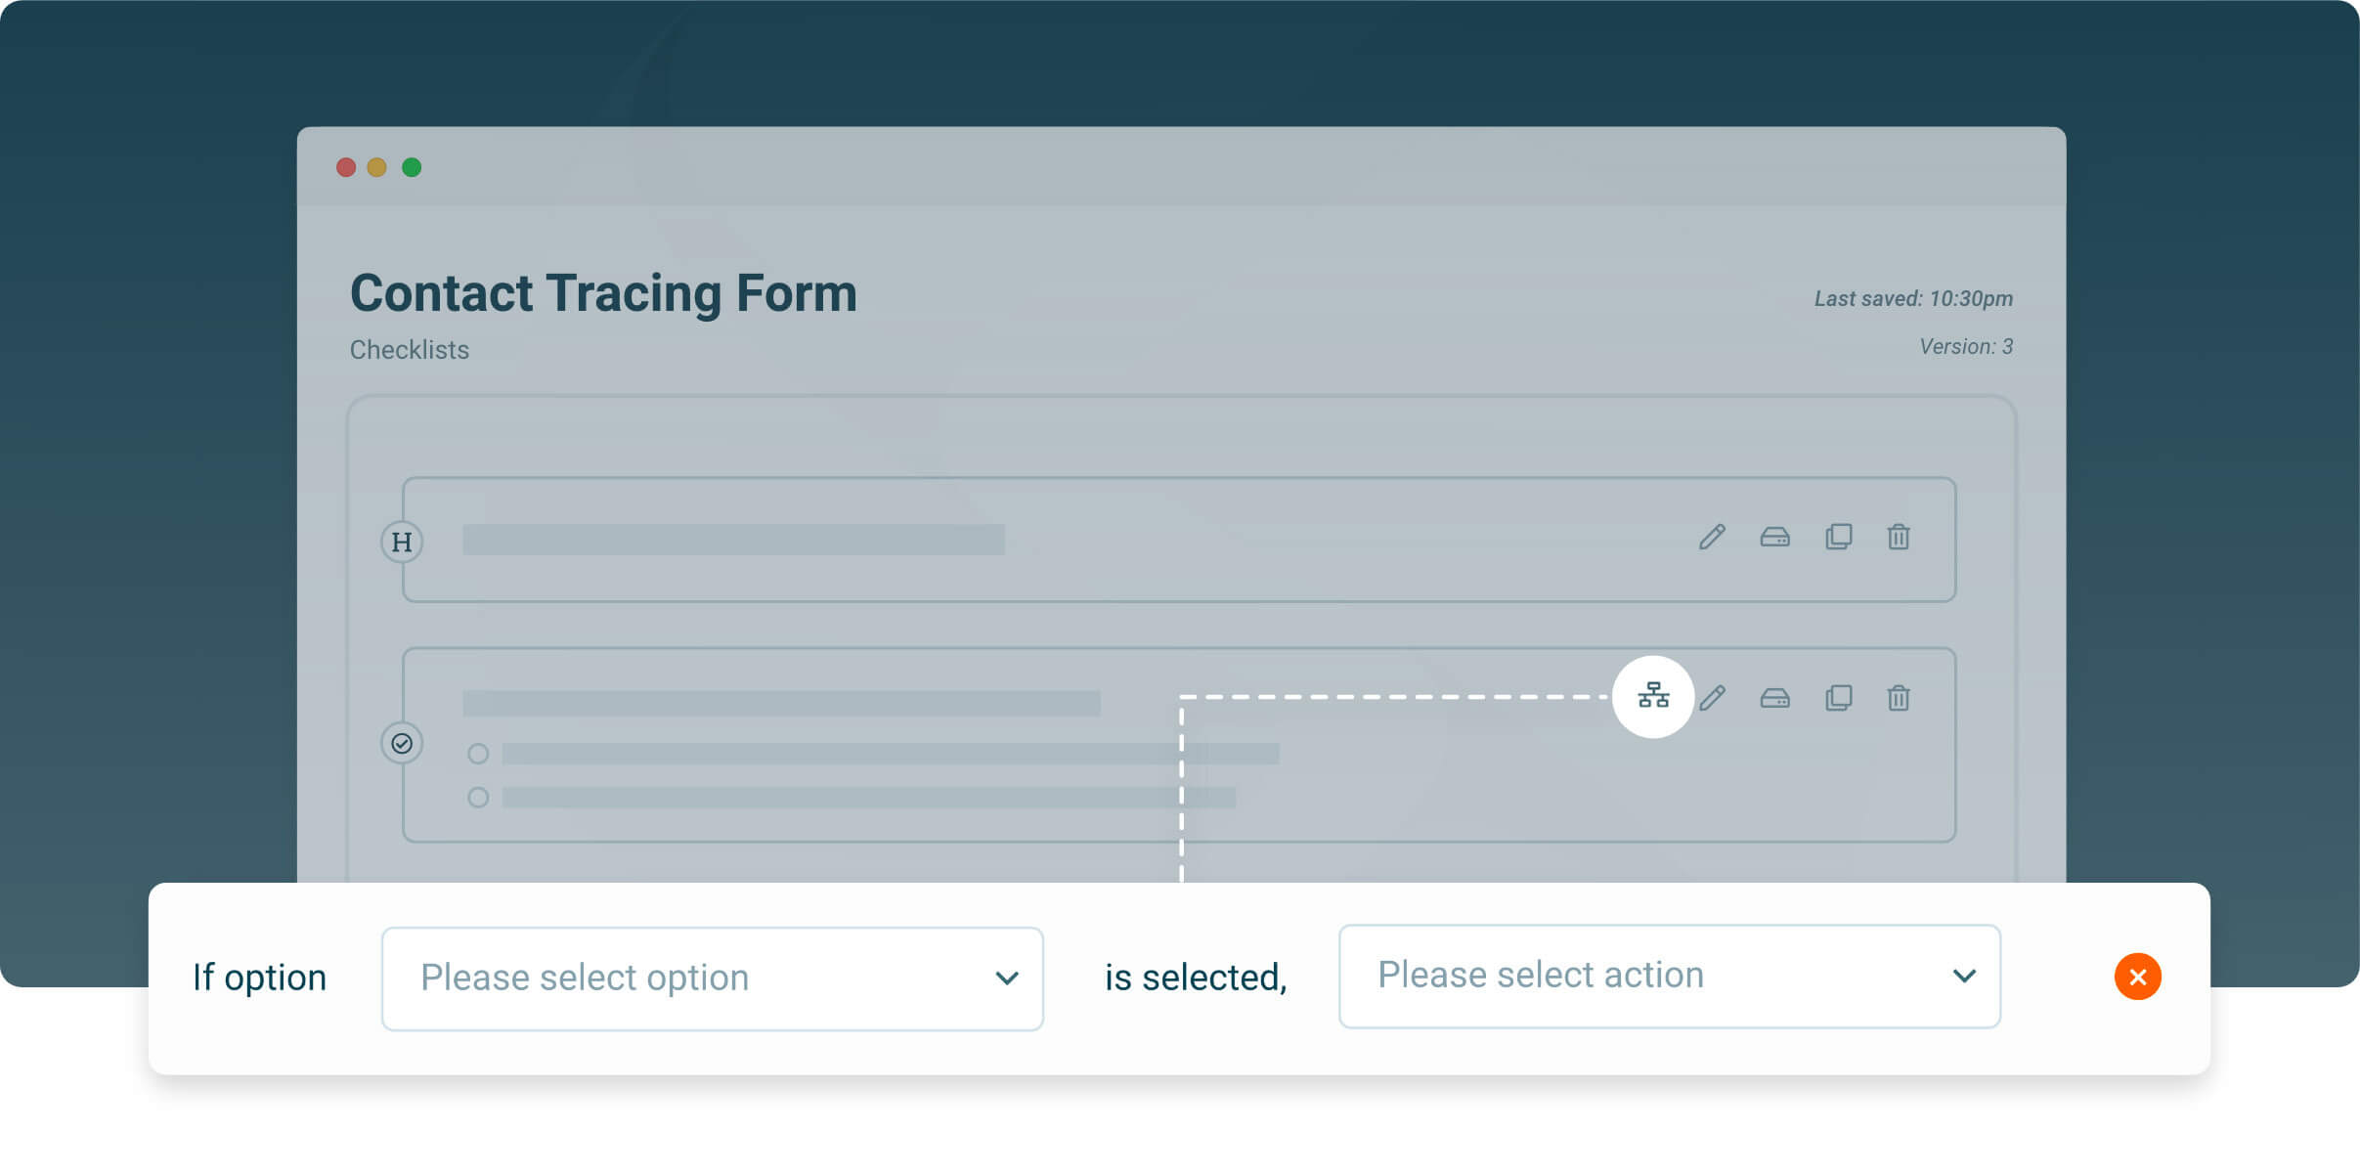
Task: Select the second radio option in question
Action: coord(478,798)
